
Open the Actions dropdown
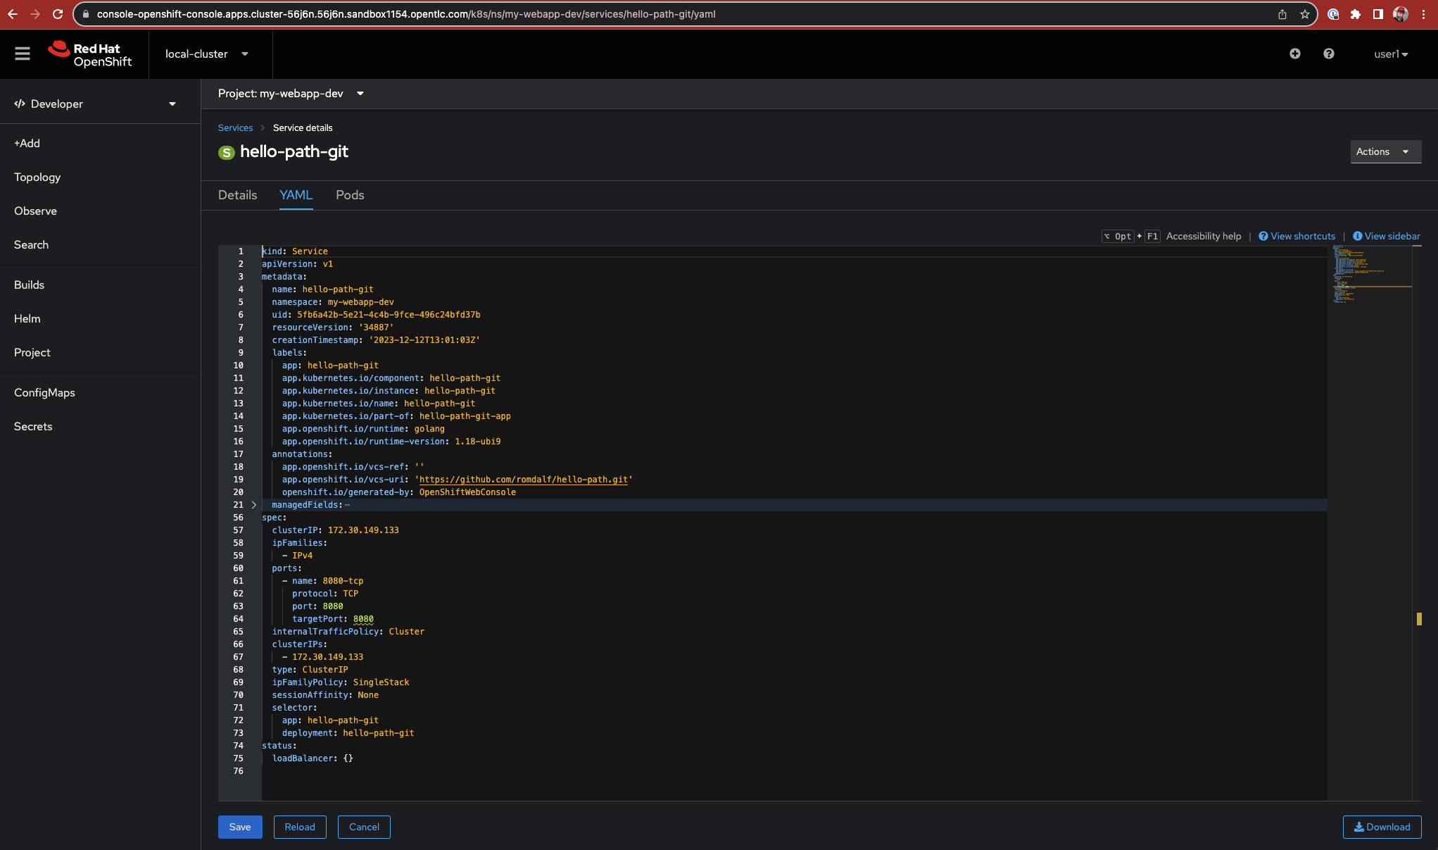point(1385,151)
